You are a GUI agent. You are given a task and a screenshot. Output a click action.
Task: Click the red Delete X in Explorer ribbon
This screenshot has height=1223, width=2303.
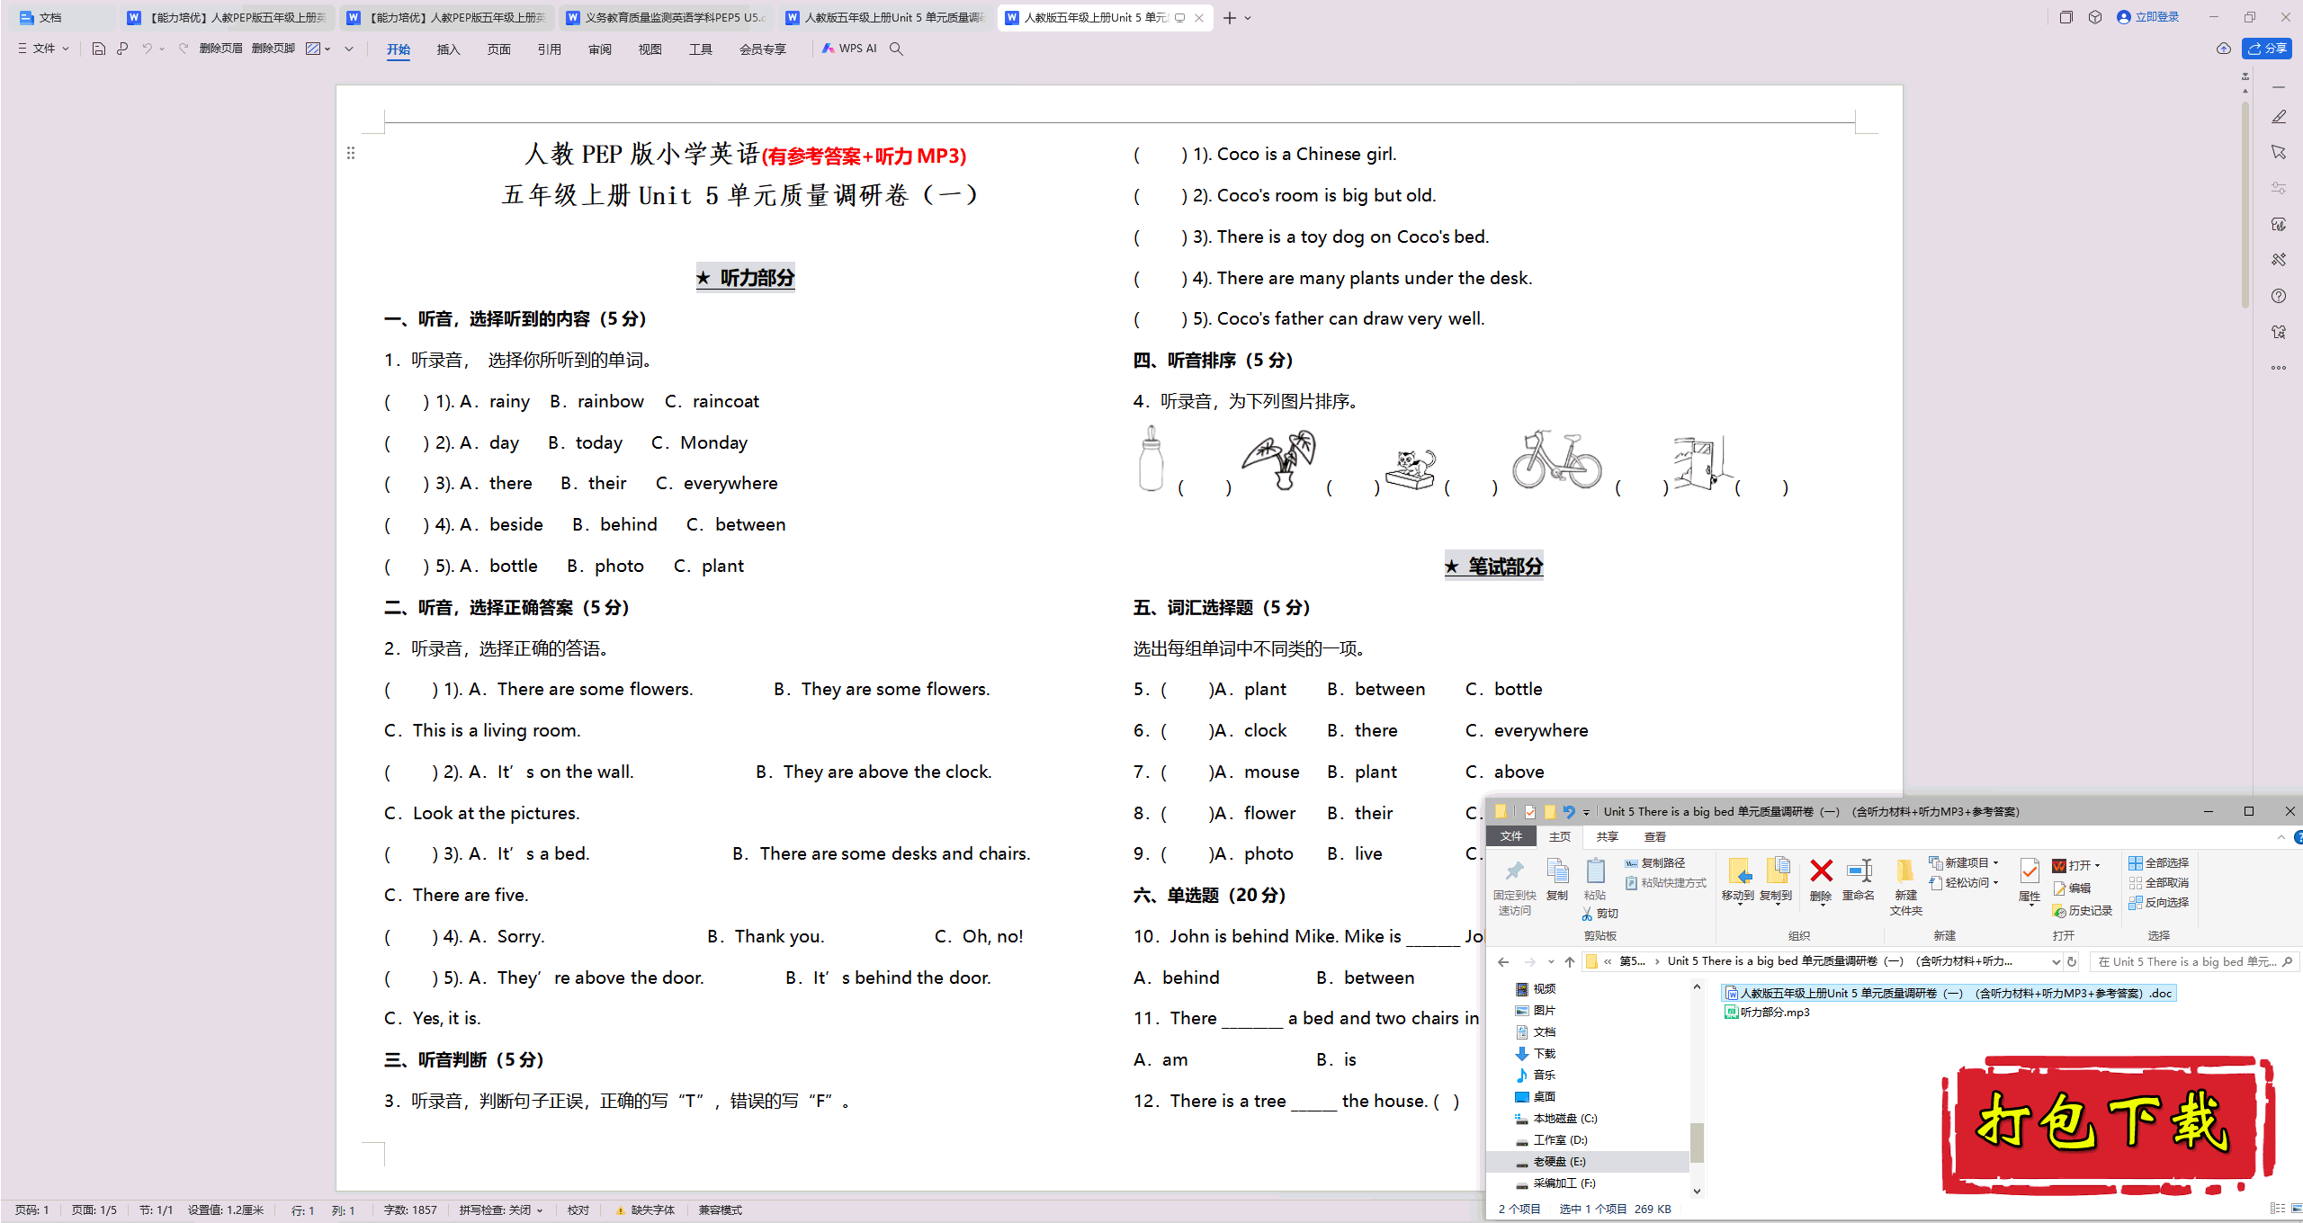point(1821,879)
